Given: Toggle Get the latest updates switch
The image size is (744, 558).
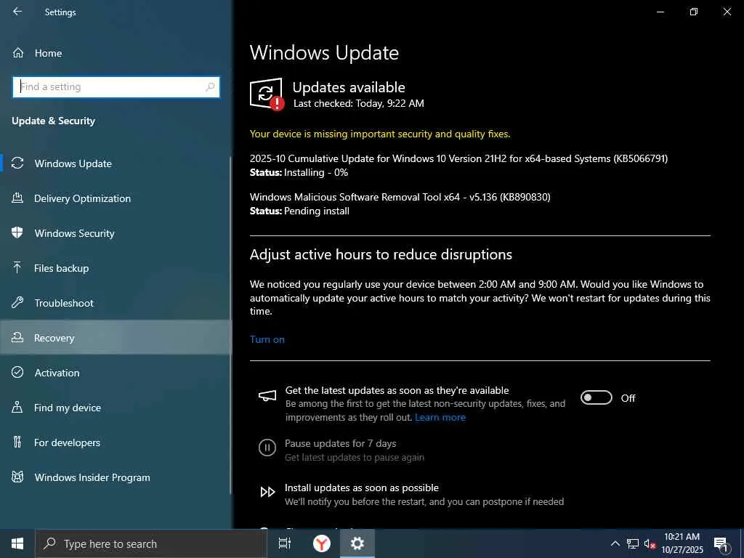Looking at the screenshot, I should (597, 397).
